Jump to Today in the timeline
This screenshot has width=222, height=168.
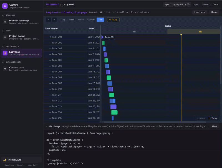coord(113,19)
